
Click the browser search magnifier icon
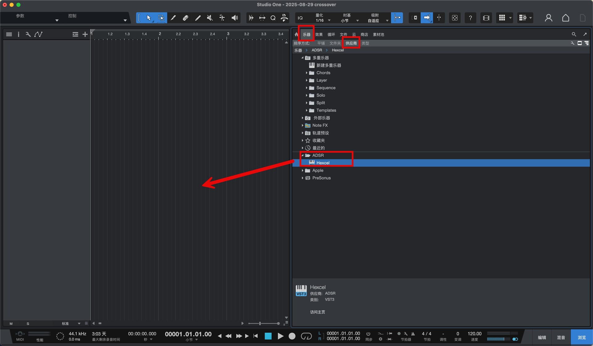click(x=574, y=34)
